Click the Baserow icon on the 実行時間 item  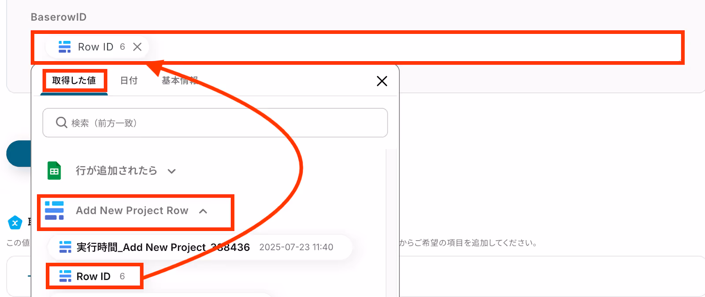click(65, 247)
